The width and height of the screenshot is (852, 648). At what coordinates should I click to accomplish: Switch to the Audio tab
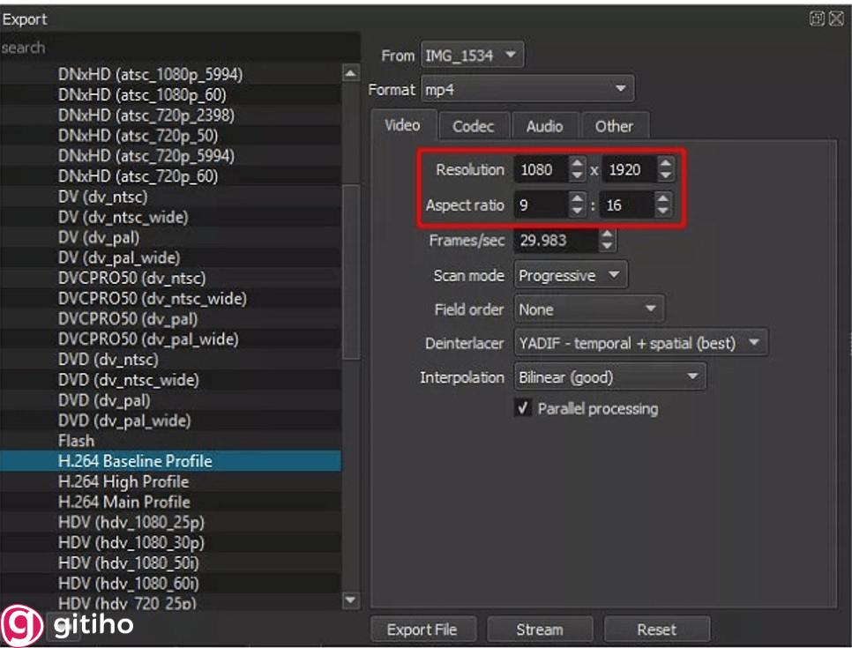(x=545, y=126)
